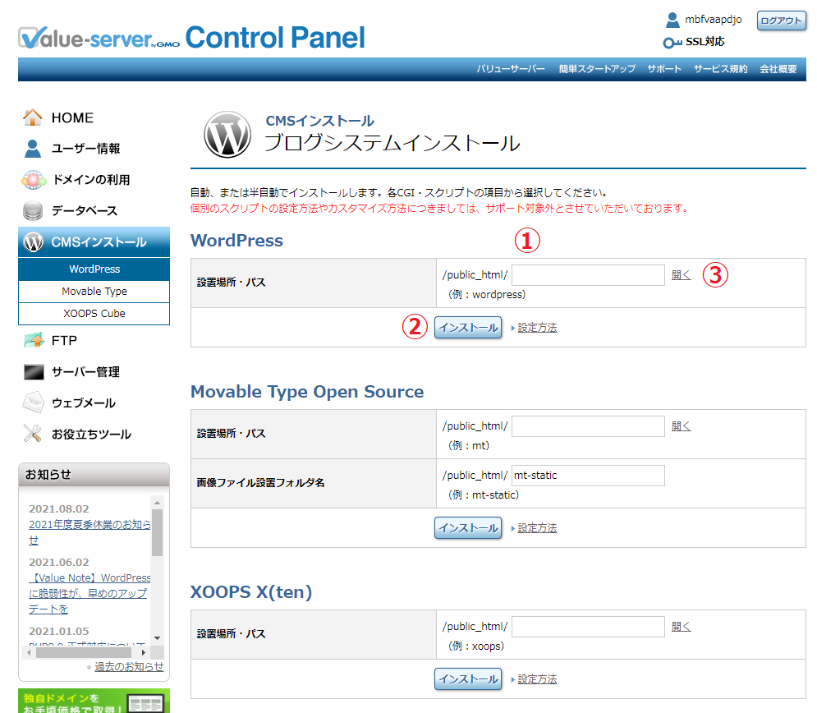This screenshot has height=713, width=817.
Task: Click the ウェブメール envelope icon
Action: coord(34,402)
